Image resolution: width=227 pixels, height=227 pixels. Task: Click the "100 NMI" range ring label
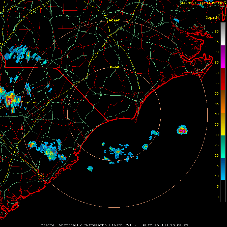click(x=114, y=21)
